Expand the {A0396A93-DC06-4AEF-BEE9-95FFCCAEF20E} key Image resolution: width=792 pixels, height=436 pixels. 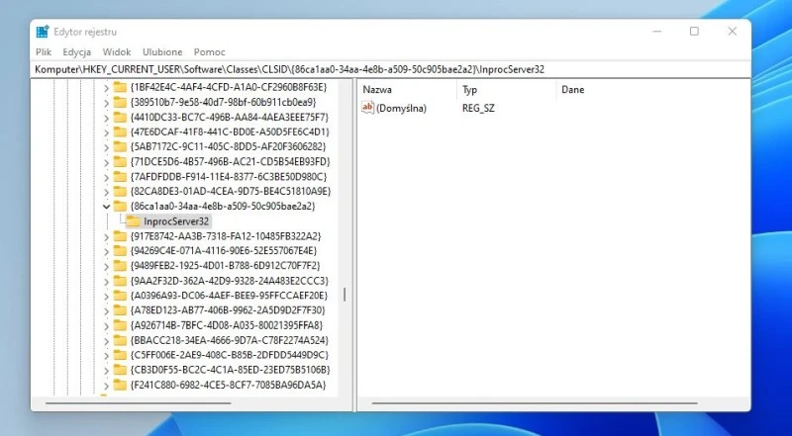[106, 297]
